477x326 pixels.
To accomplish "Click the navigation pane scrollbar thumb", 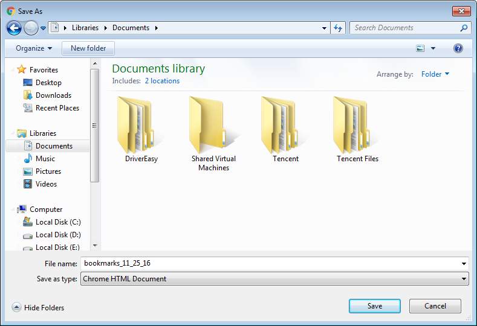I will 94,126.
